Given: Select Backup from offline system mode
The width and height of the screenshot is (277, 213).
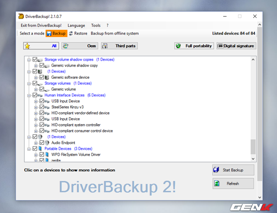Looking at the screenshot, I should (x=115, y=33).
